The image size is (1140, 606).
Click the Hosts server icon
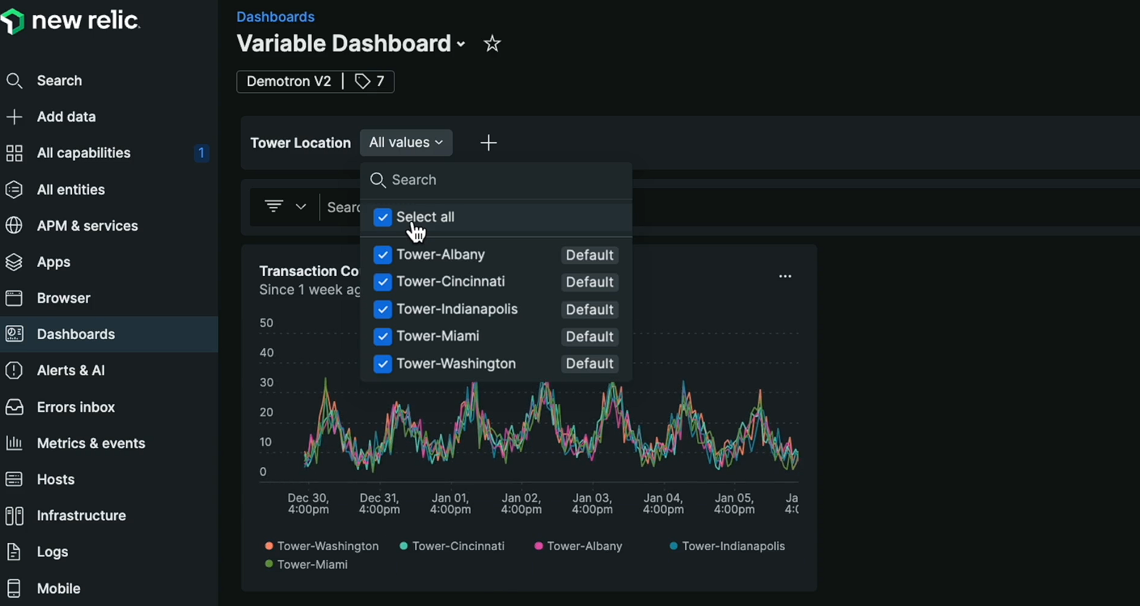14,479
